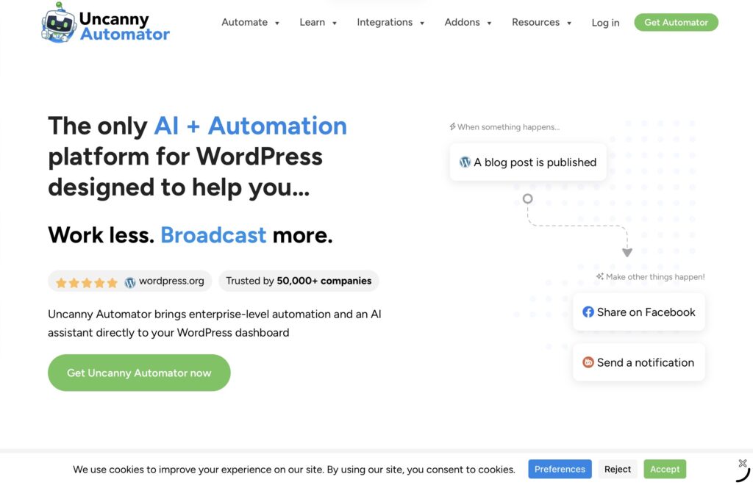Viewport: 753px width, 485px height.
Task: Expand the Addons dropdown arrow
Action: [x=489, y=23]
